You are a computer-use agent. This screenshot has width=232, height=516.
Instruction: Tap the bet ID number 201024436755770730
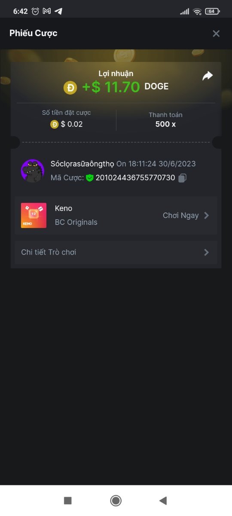[x=135, y=178]
